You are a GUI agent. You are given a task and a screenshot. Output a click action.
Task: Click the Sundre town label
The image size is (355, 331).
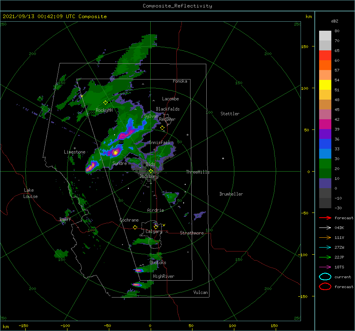click(x=120, y=163)
